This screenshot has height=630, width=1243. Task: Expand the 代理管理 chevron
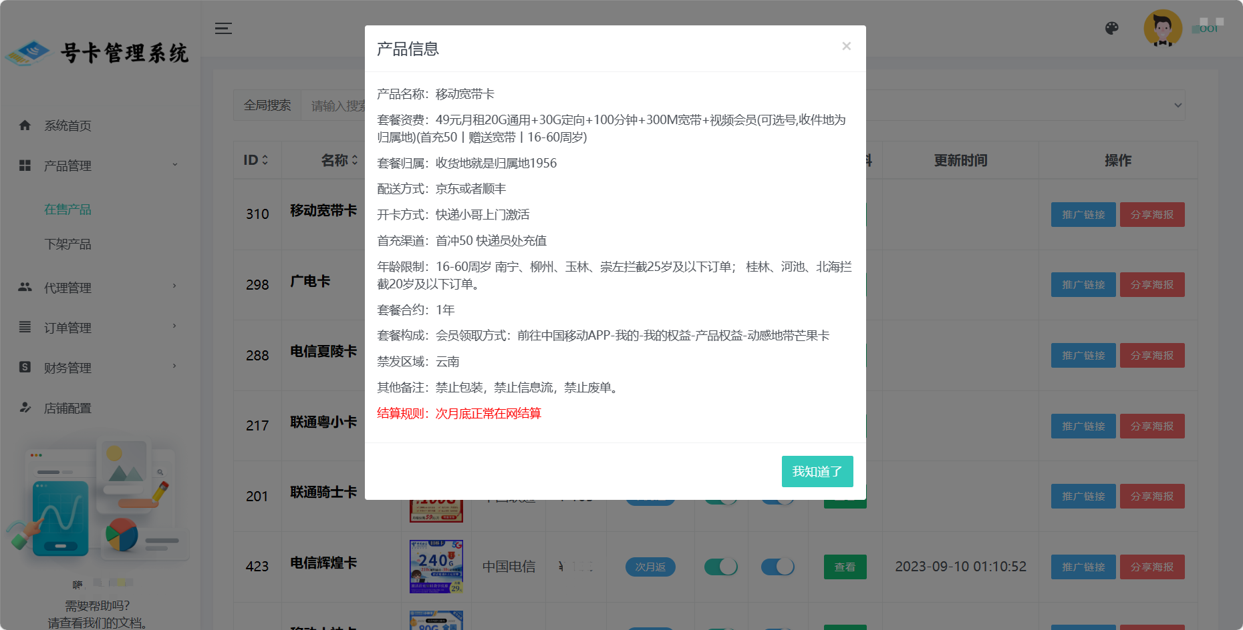[x=175, y=286]
